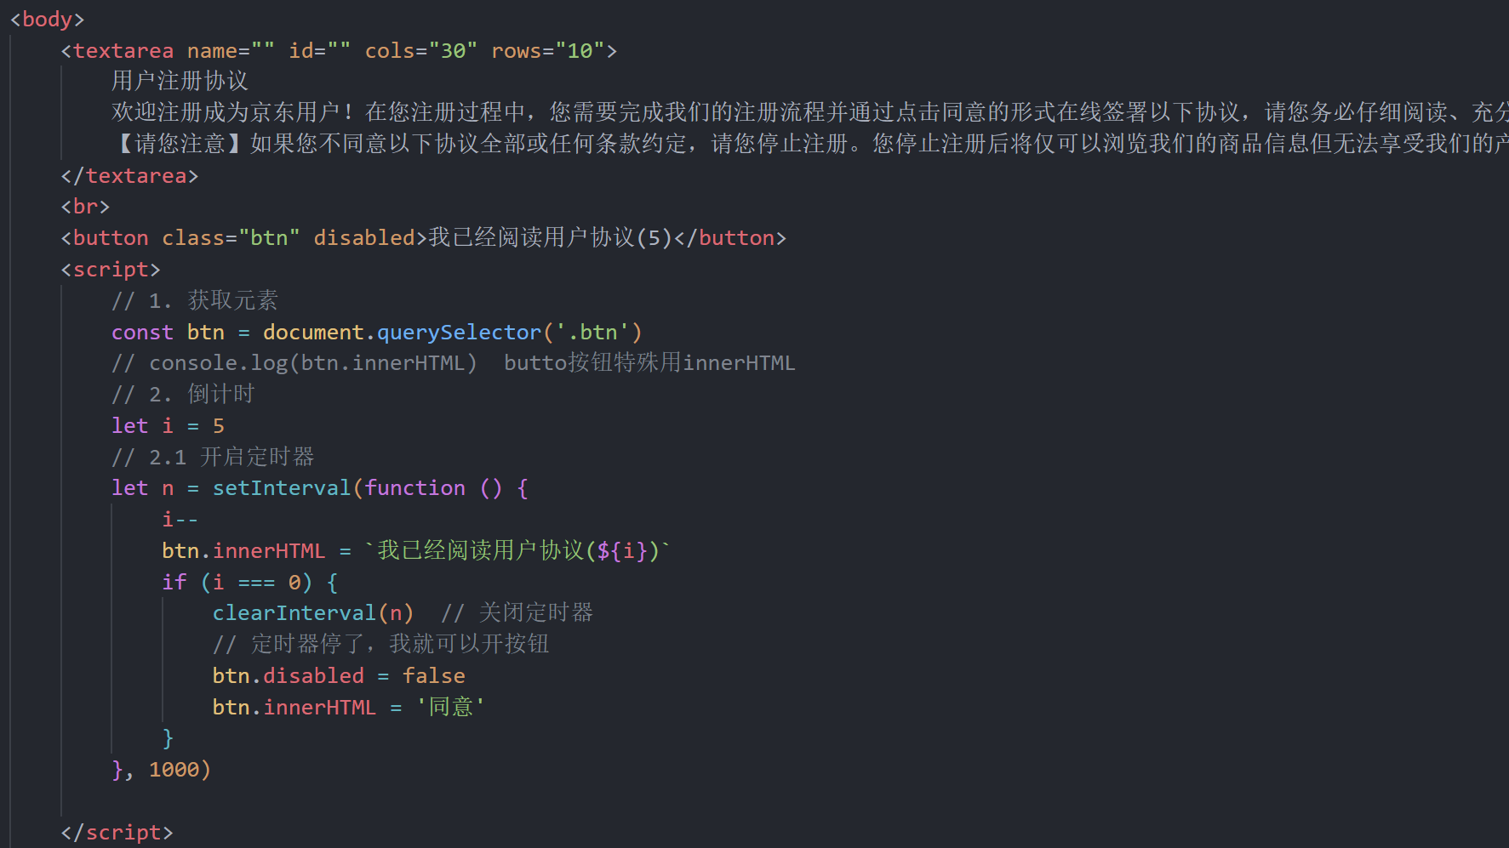Click the comment // 1. 获取元素
This screenshot has width=1509, height=848.
(x=195, y=300)
